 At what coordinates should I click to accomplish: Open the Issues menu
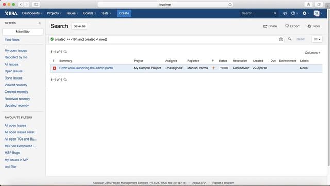coord(72,13)
